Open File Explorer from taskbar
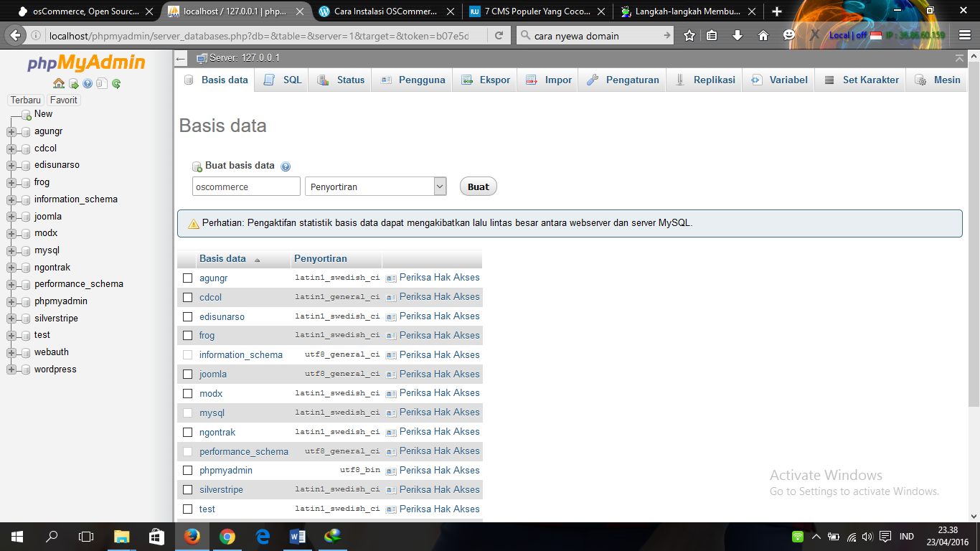980x551 pixels. 121,536
